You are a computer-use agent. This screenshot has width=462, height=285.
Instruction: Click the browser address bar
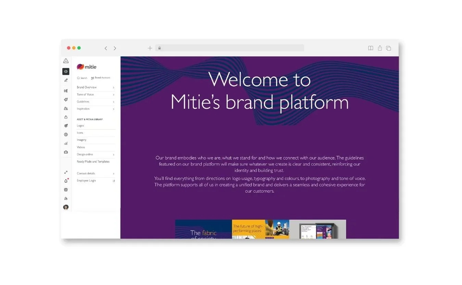(x=229, y=48)
